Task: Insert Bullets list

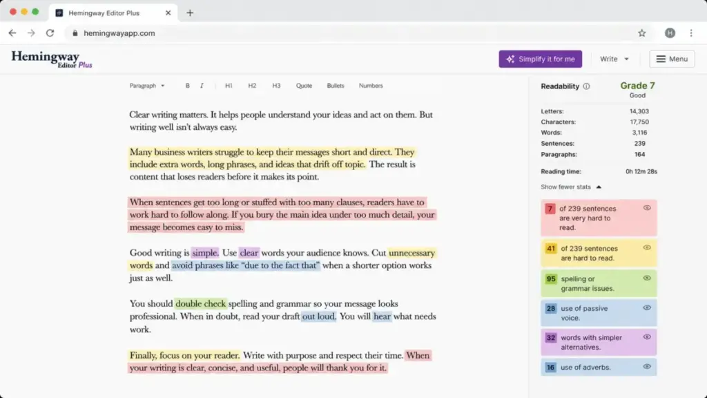Action: [x=336, y=86]
